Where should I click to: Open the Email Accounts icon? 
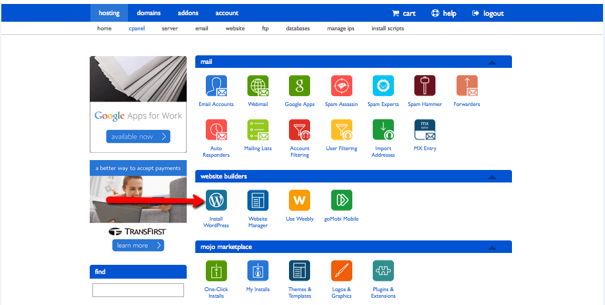tap(216, 86)
